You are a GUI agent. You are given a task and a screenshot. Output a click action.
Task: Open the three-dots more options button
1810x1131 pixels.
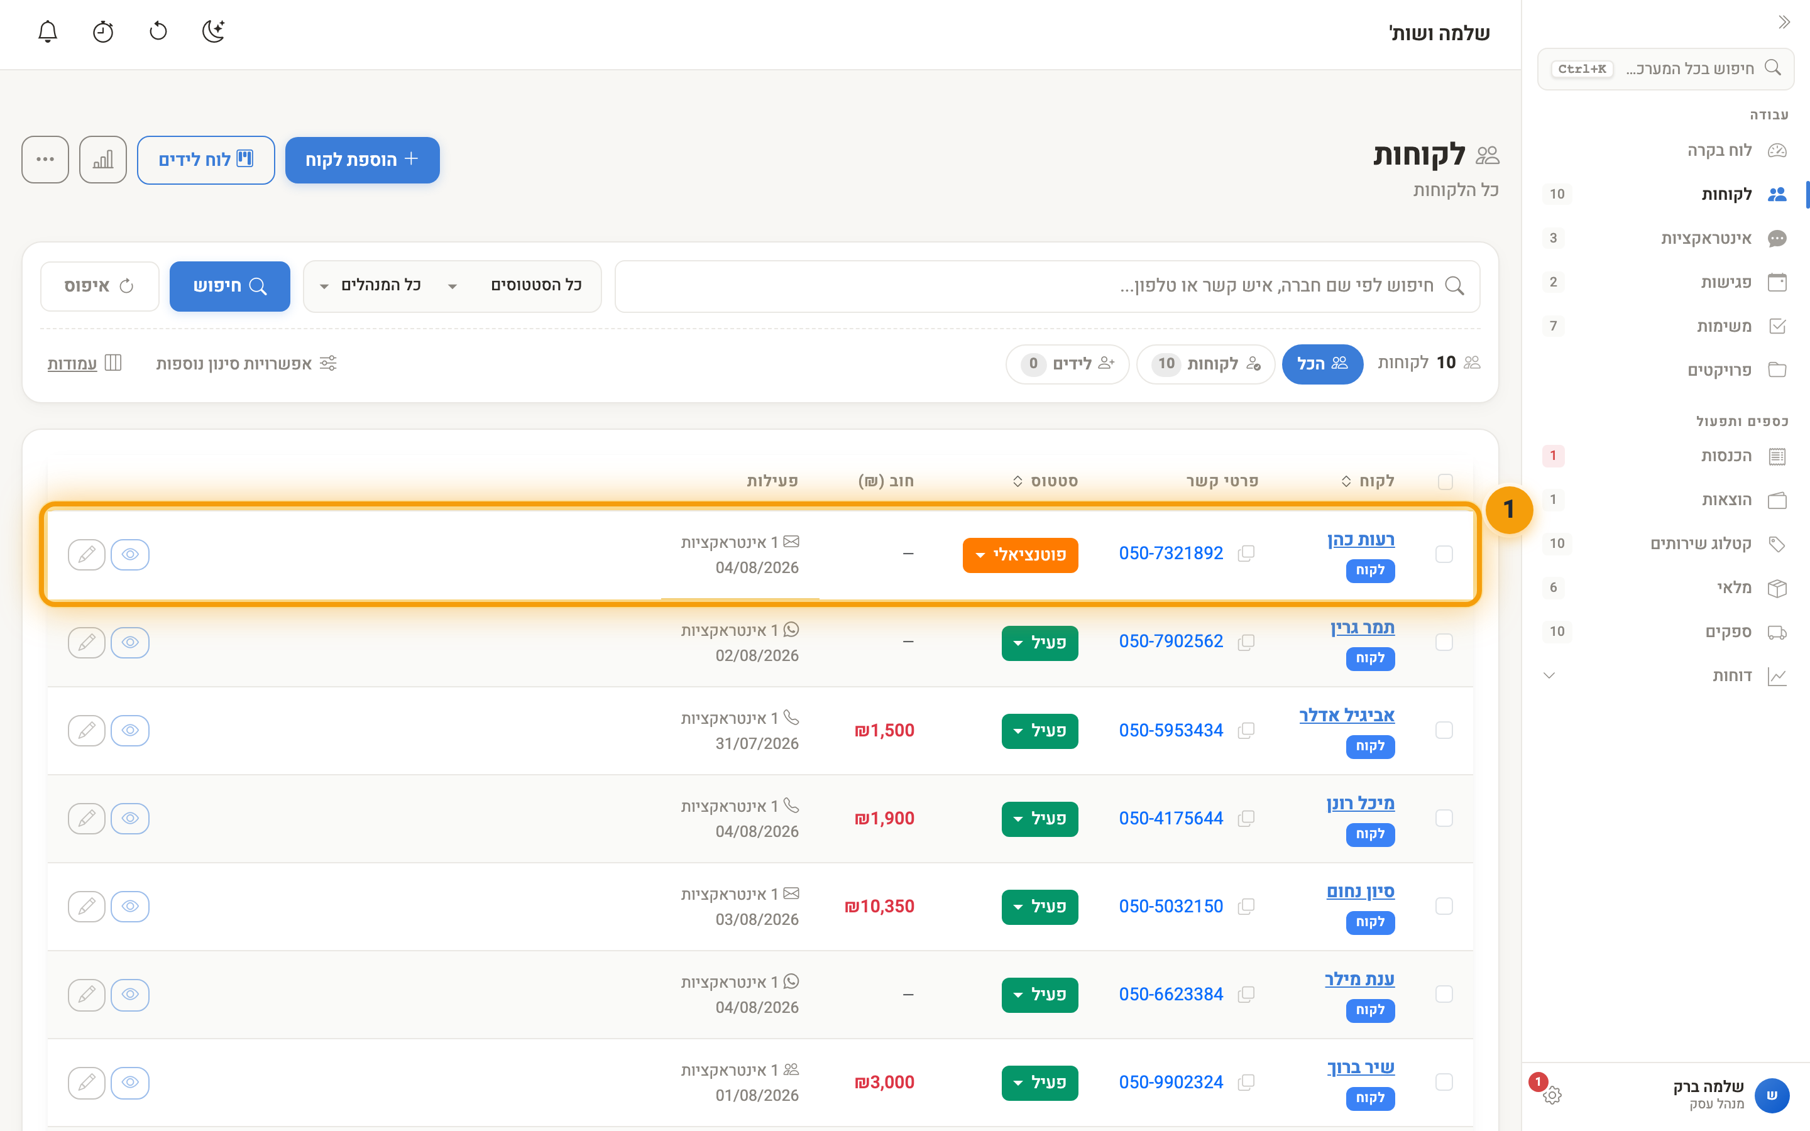pos(46,160)
